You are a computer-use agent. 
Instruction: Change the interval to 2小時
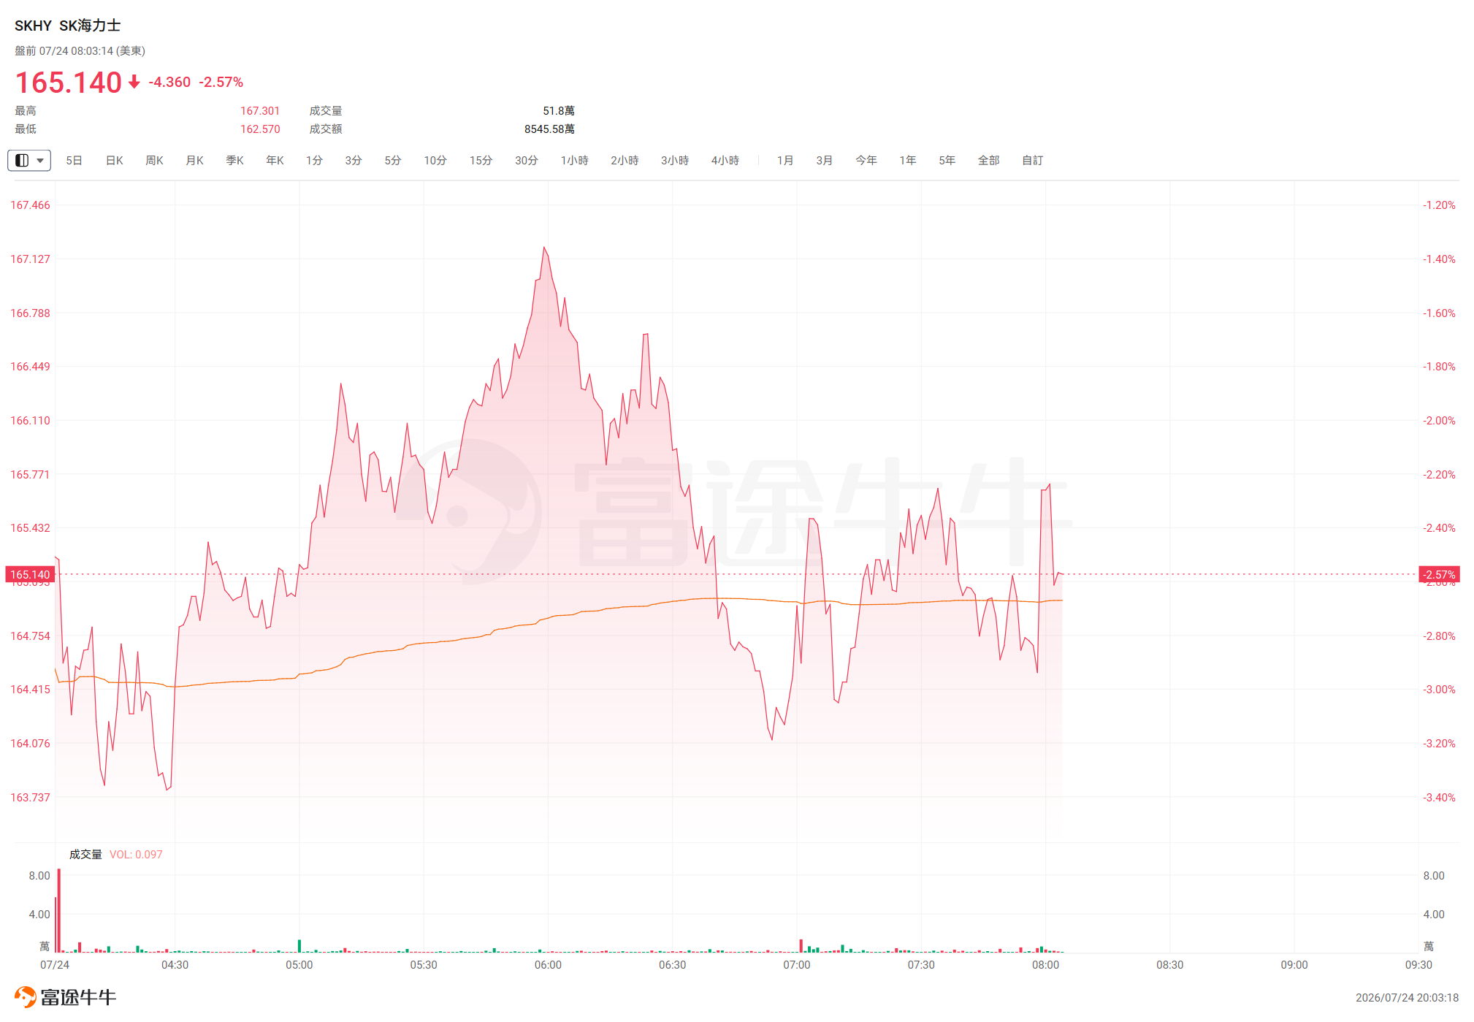625,160
